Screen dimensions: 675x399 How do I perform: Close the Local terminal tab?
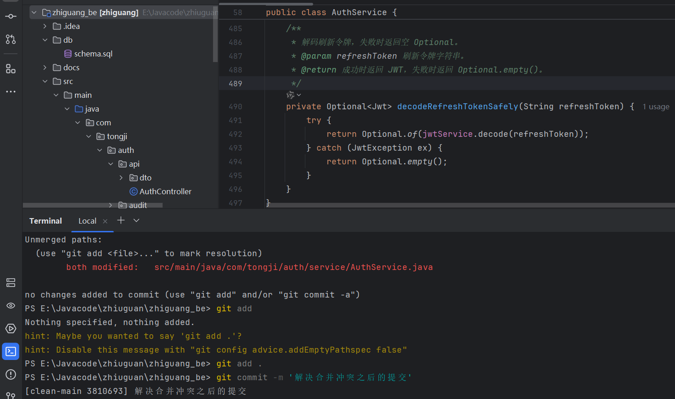105,221
